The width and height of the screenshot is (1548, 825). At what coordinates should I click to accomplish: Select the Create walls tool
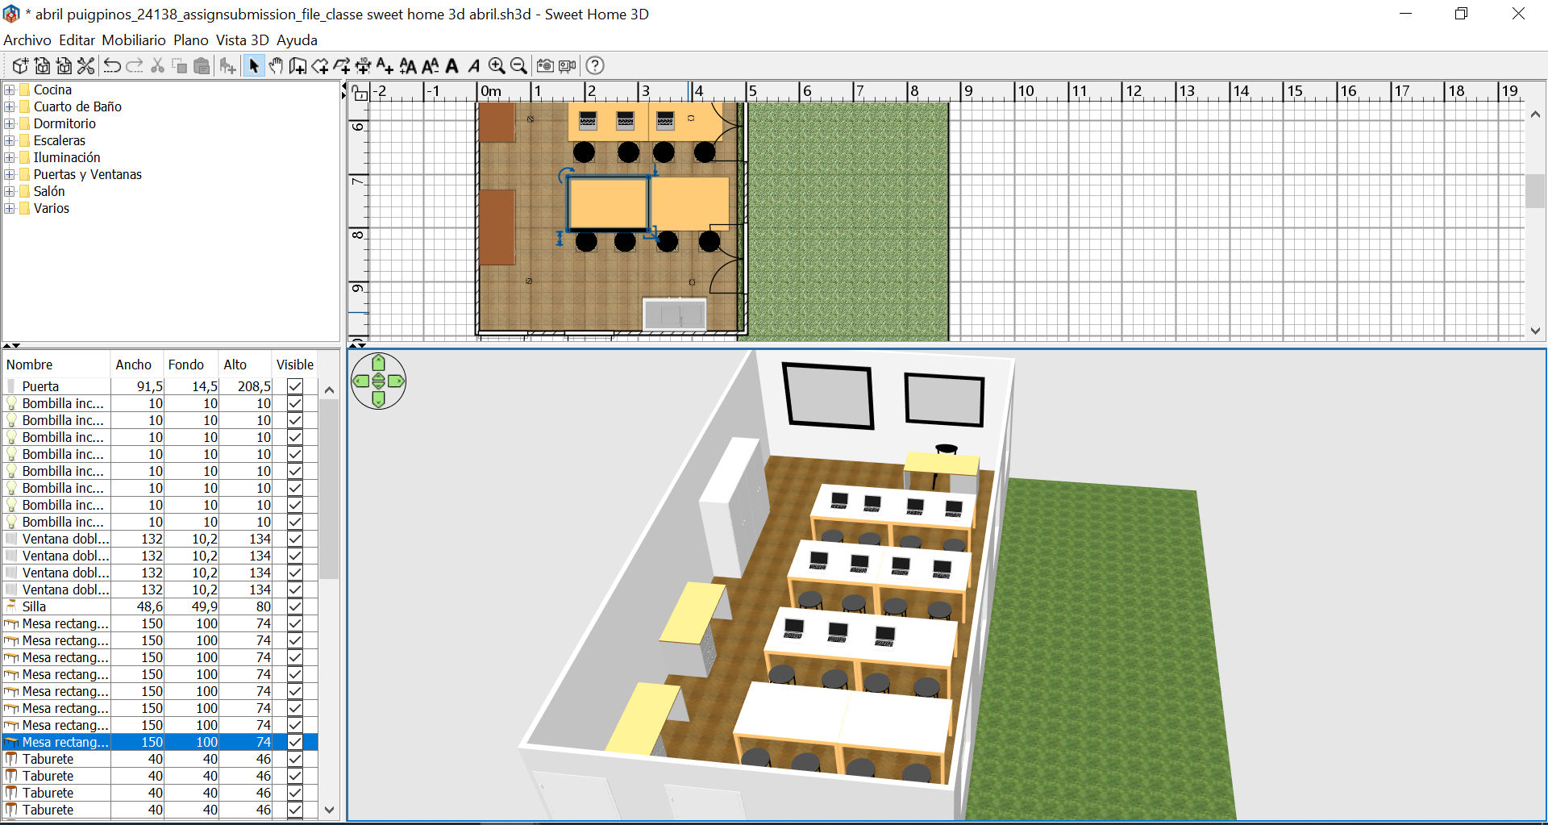(x=298, y=66)
